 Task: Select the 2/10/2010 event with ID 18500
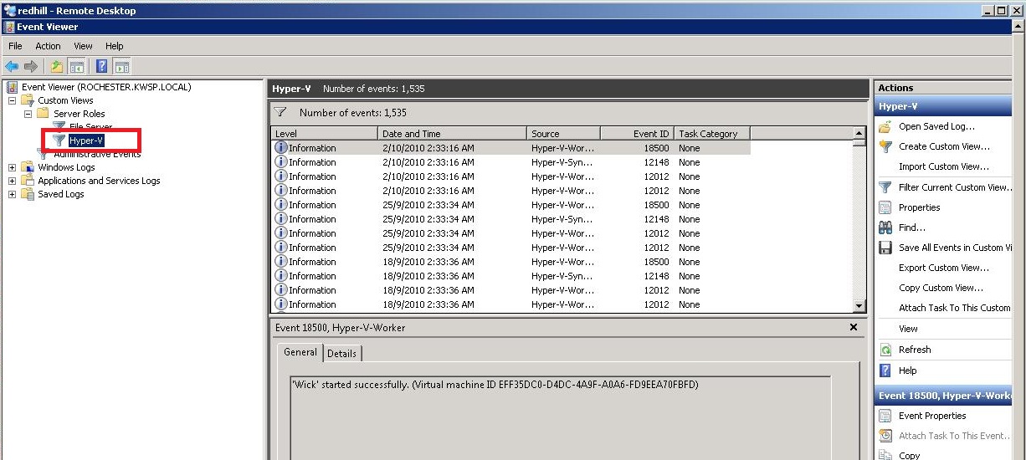pyautogui.click(x=510, y=148)
